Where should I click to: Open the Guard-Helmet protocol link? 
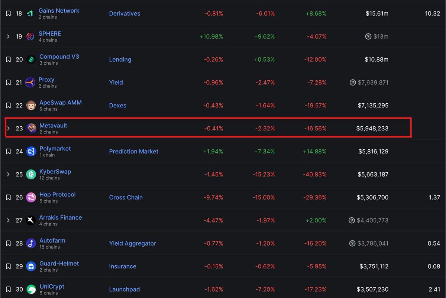tap(59, 264)
